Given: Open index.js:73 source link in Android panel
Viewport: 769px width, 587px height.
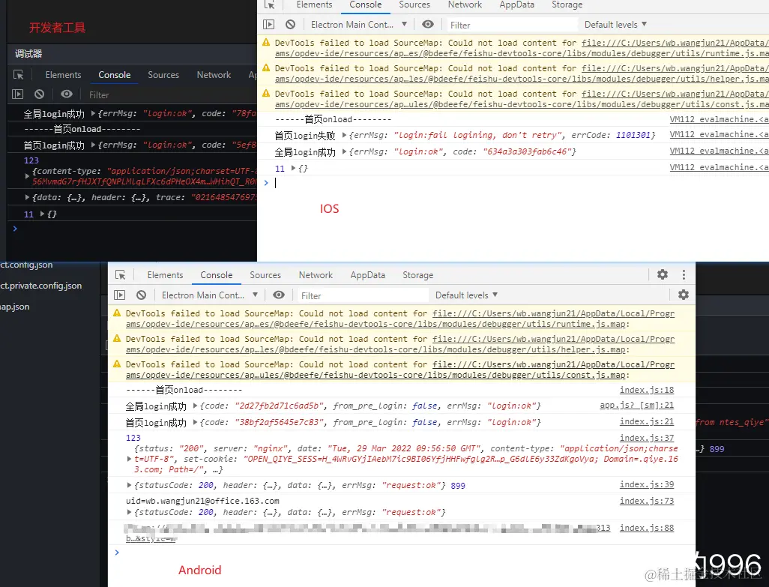Looking at the screenshot, I should pyautogui.click(x=647, y=501).
